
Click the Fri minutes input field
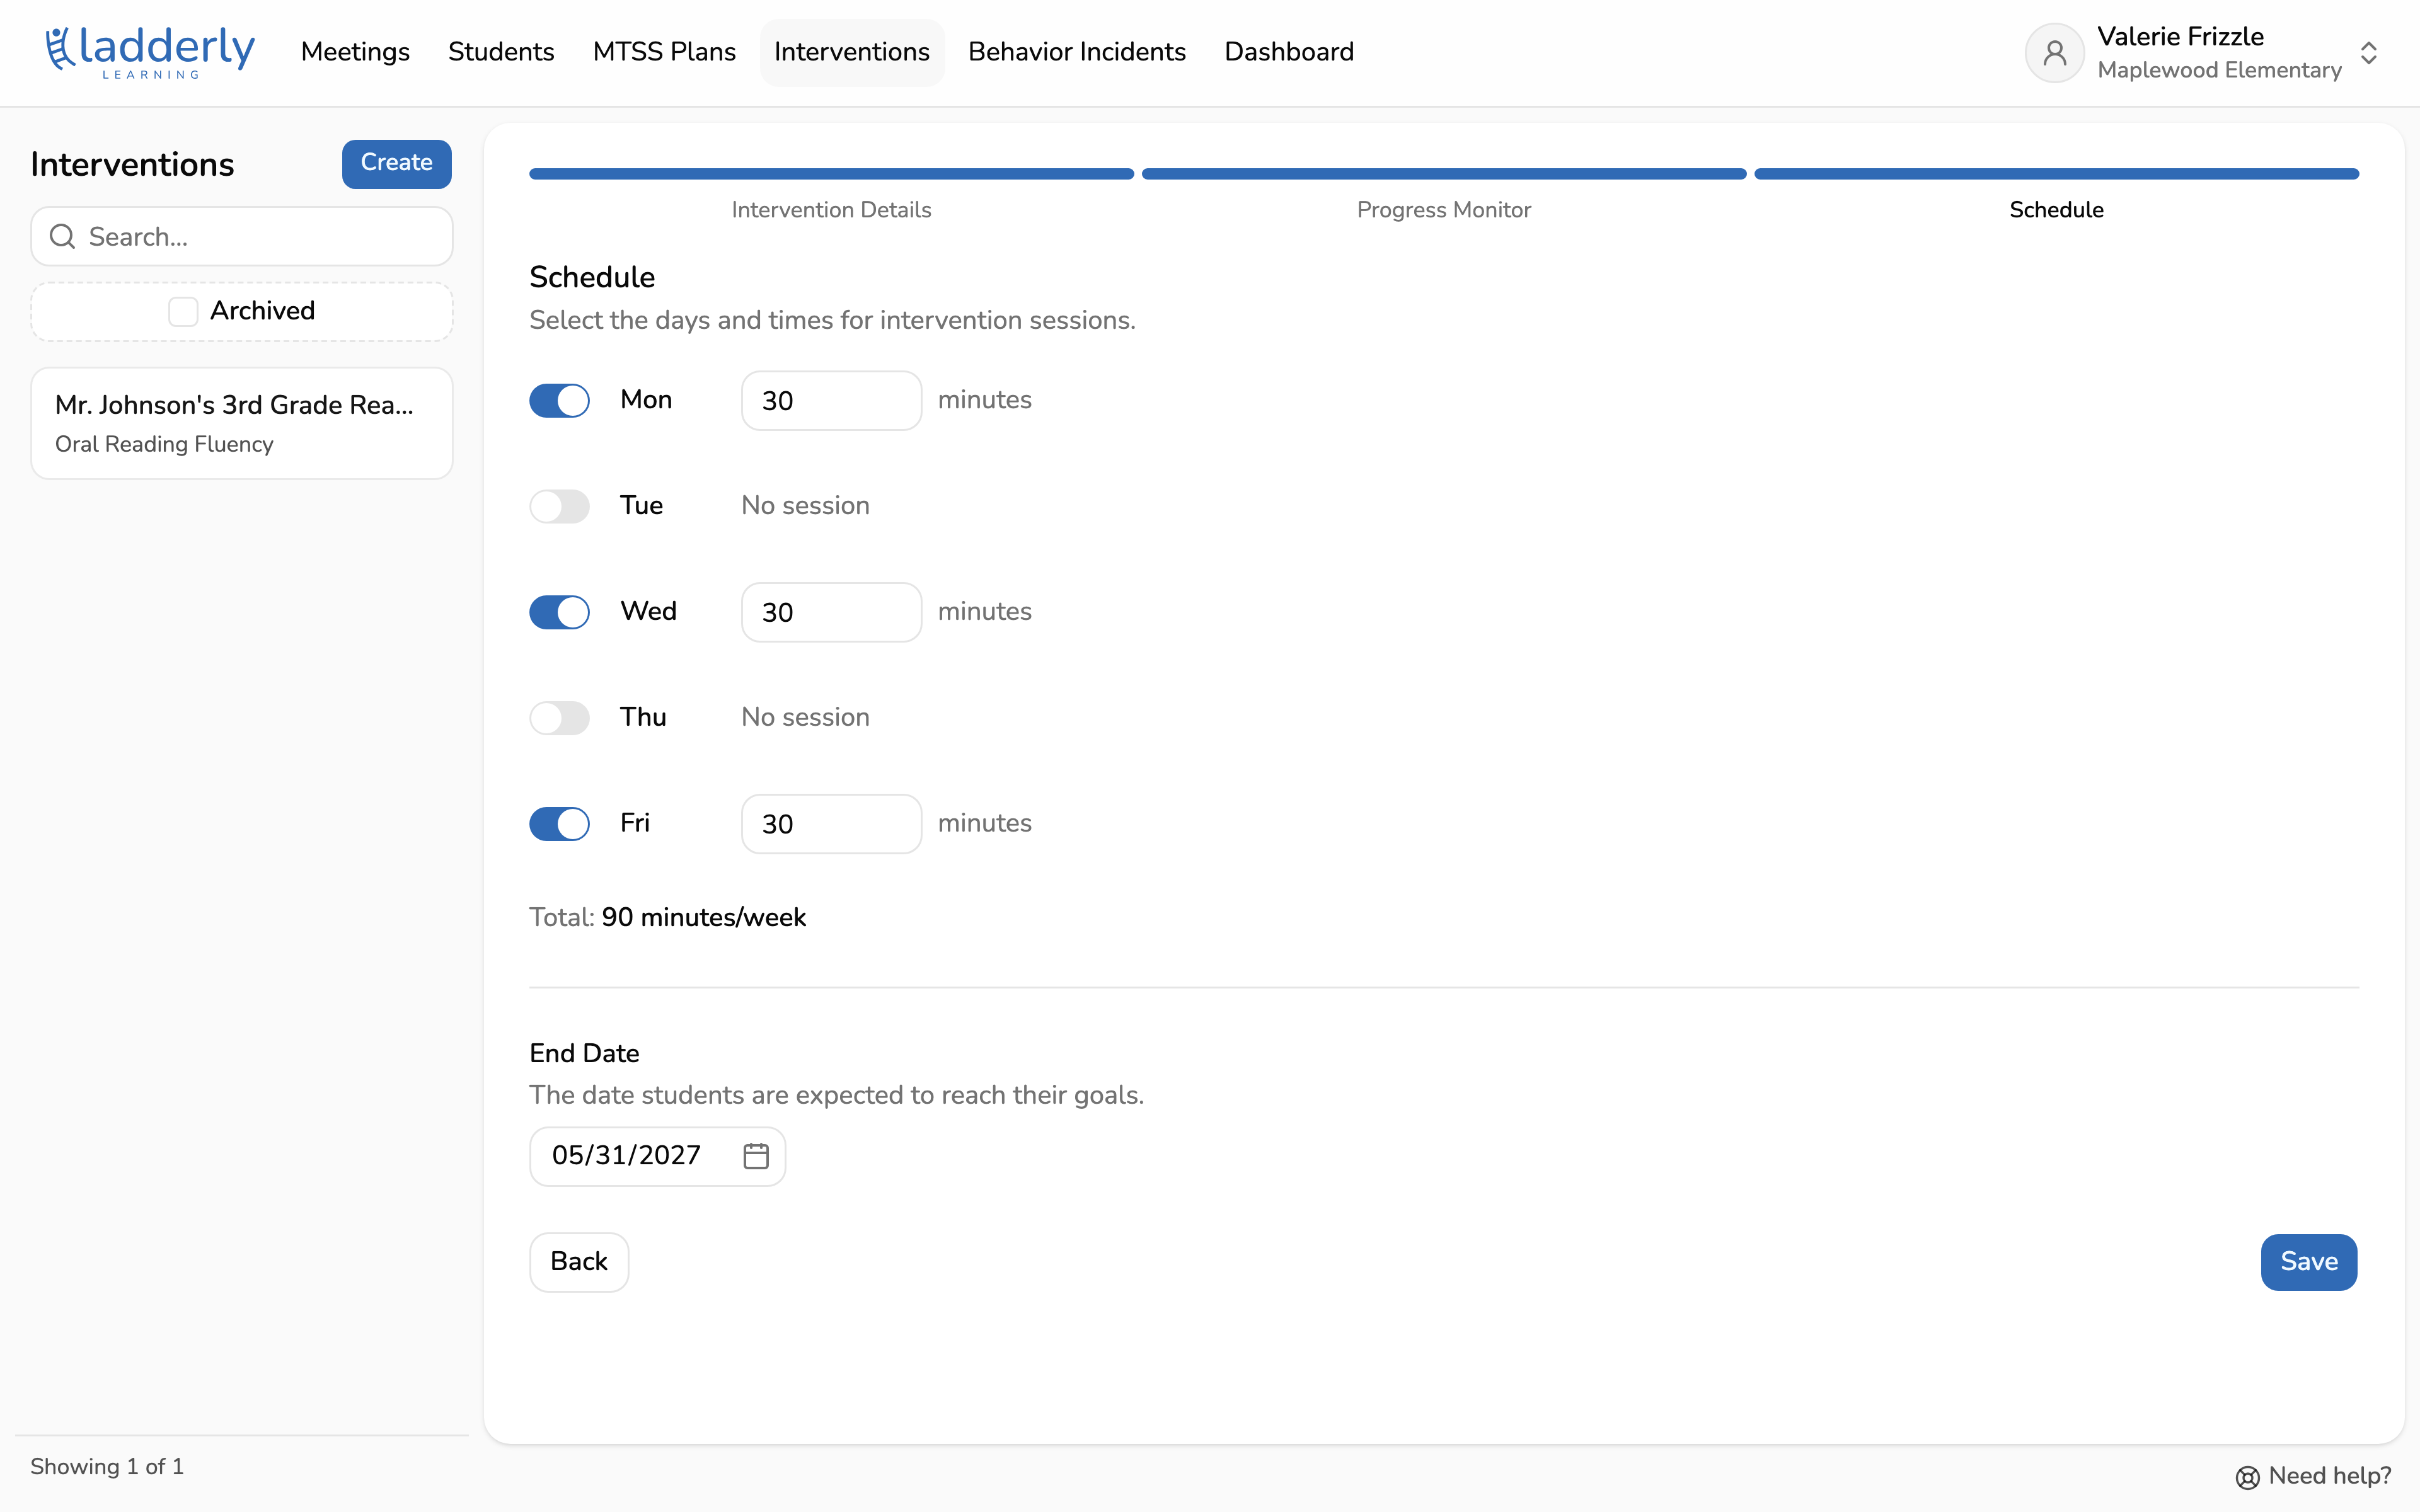click(831, 824)
